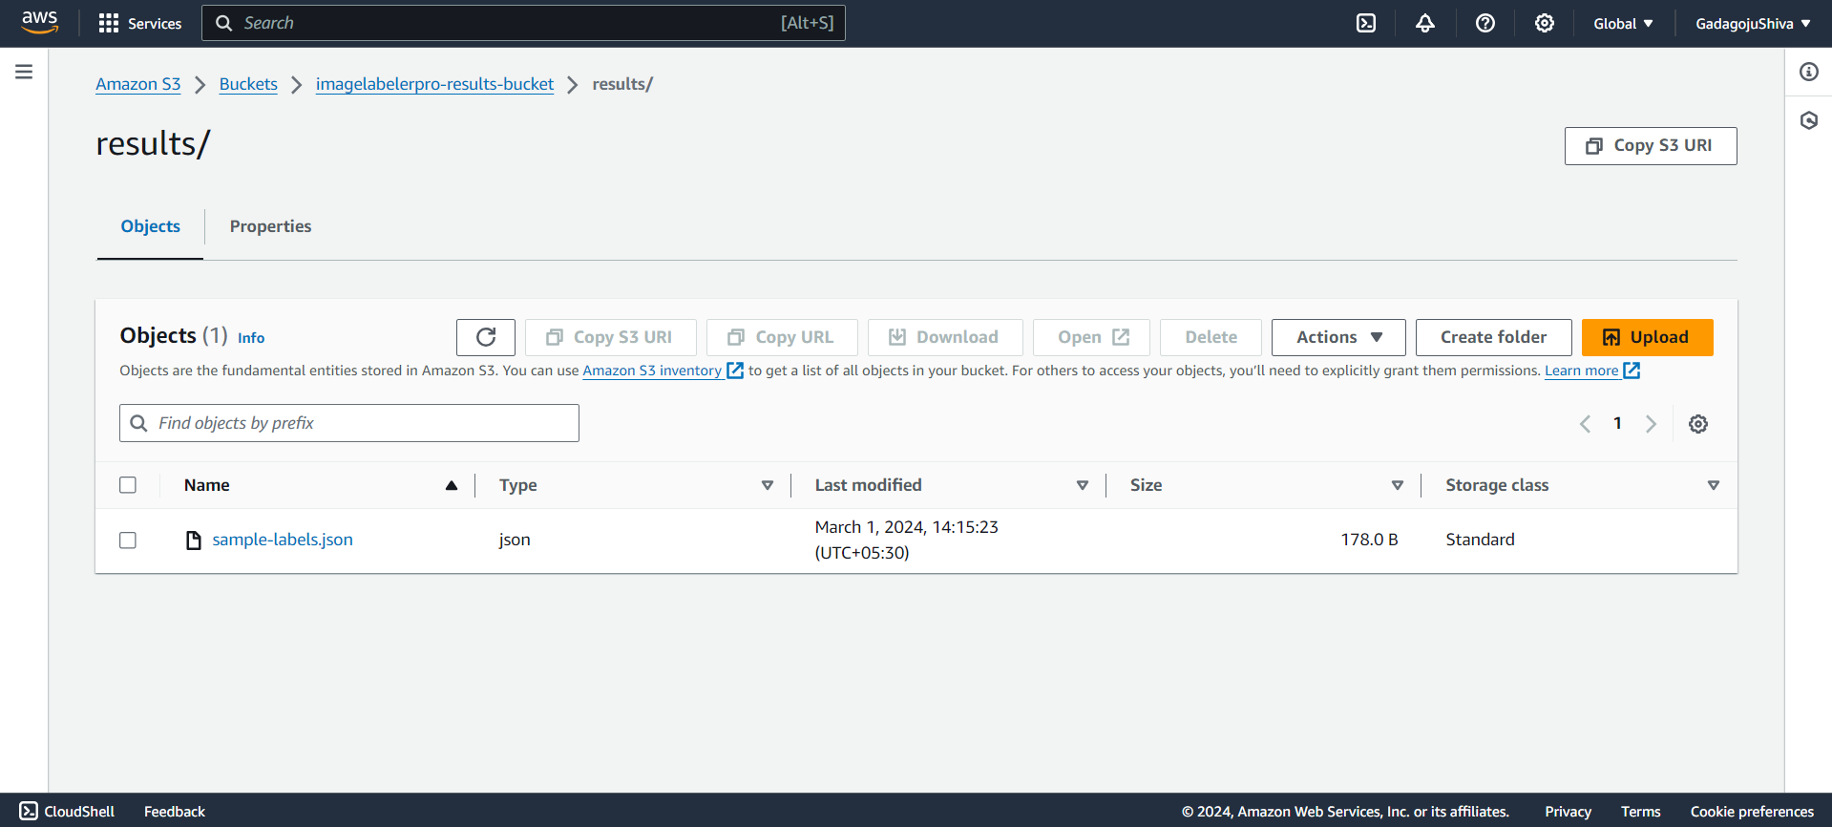Switch to the Properties tab
This screenshot has height=827, width=1832.
pos(270,226)
